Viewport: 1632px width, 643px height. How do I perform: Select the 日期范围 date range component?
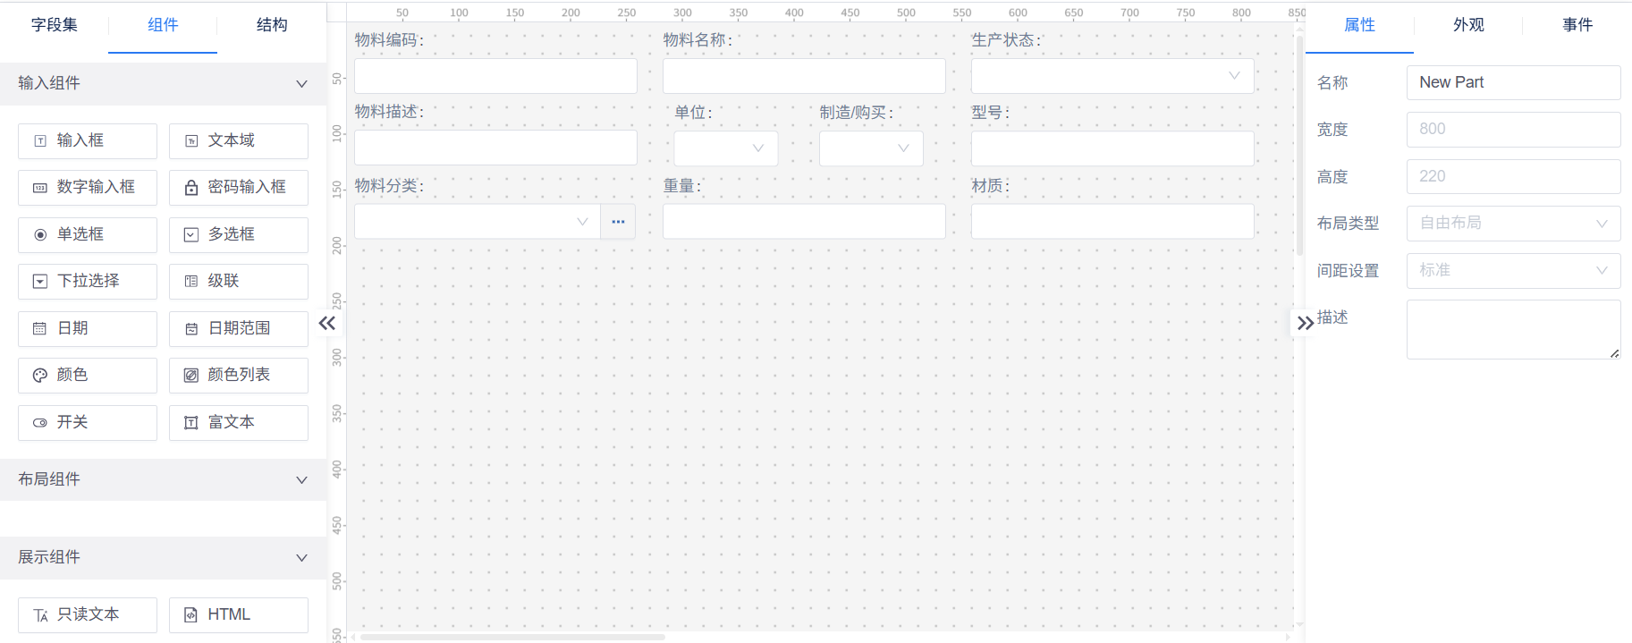click(x=239, y=329)
